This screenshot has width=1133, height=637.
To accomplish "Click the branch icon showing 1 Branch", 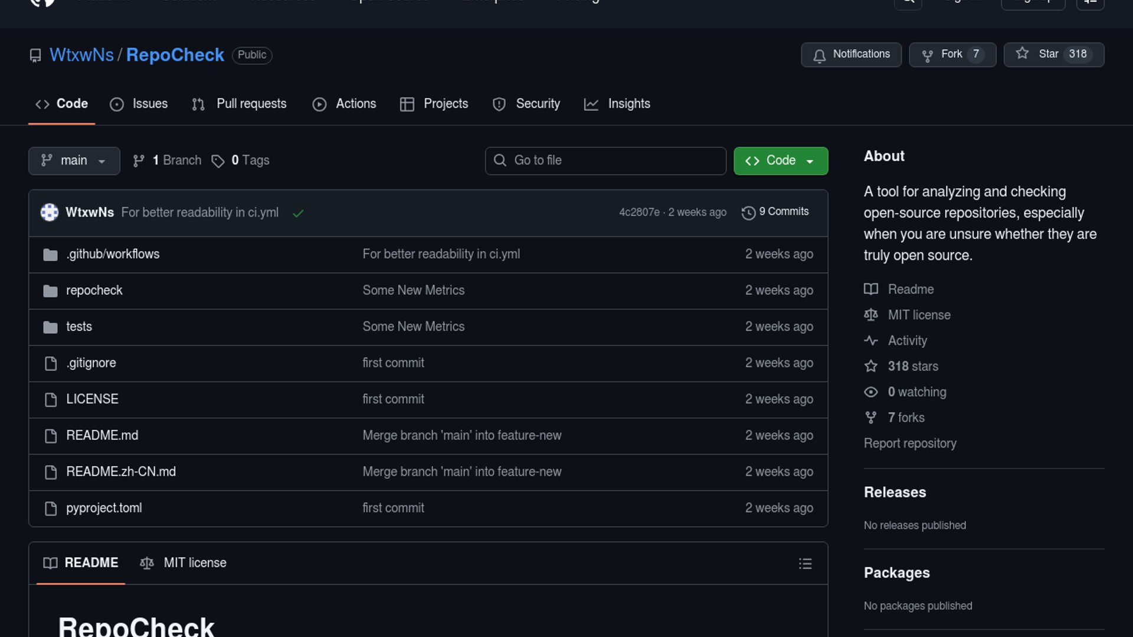I will point(139,161).
